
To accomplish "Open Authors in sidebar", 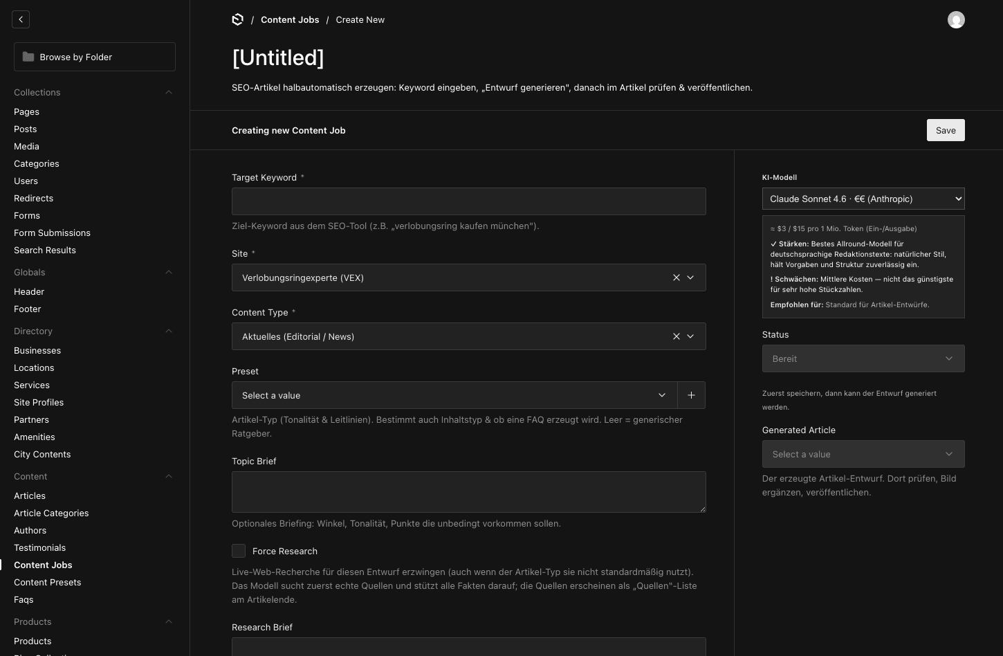I will point(30,530).
